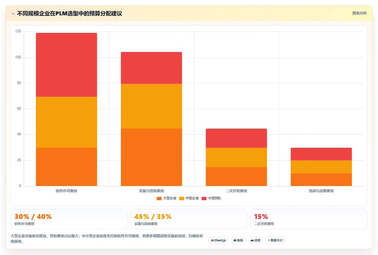Click the 实施与咨询费用 x-axis label
378x255 pixels.
[151, 191]
